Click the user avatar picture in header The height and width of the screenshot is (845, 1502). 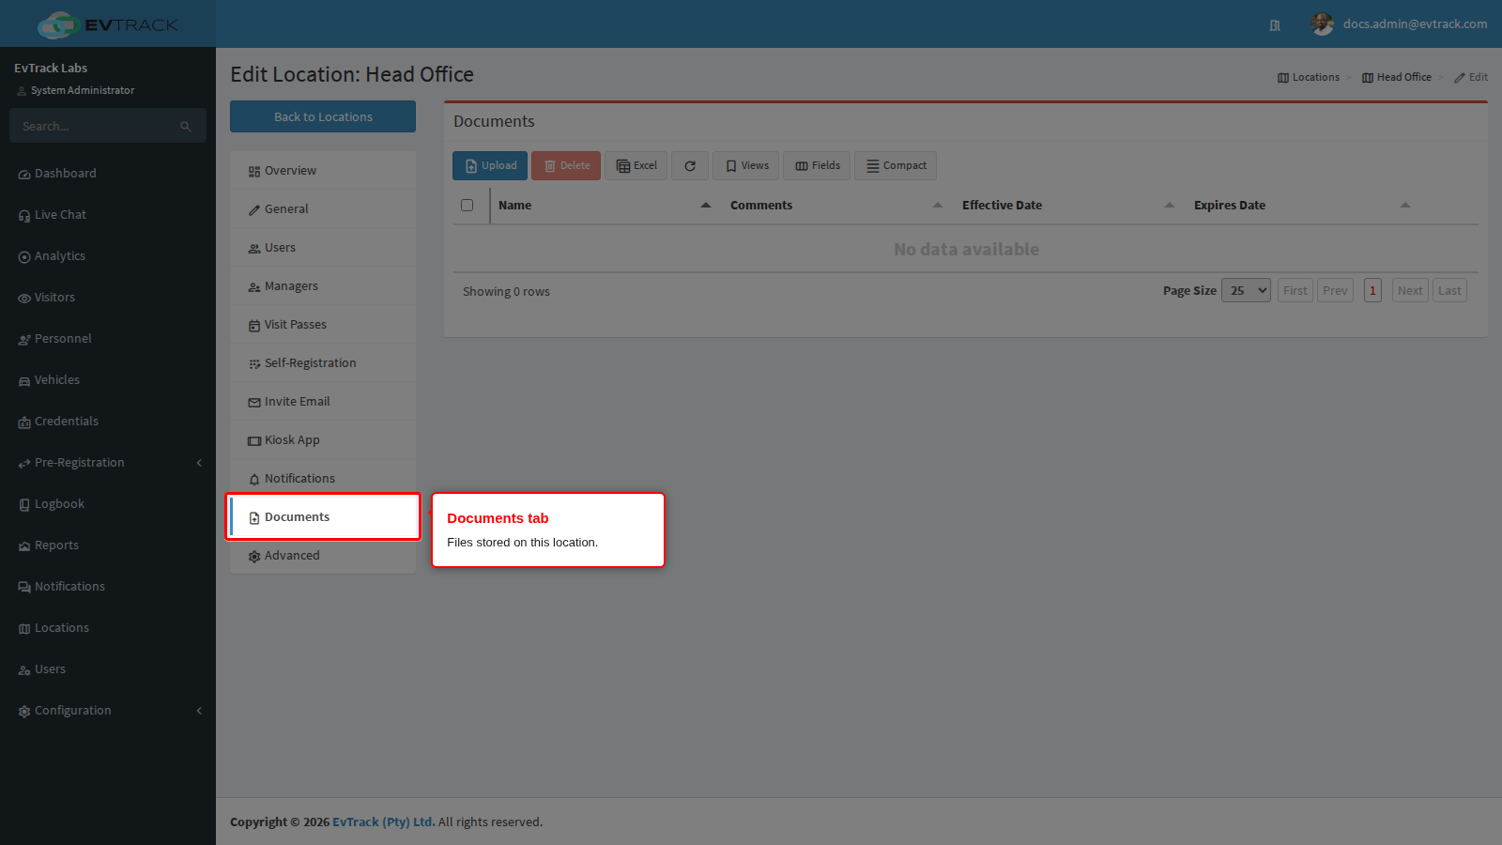point(1323,24)
